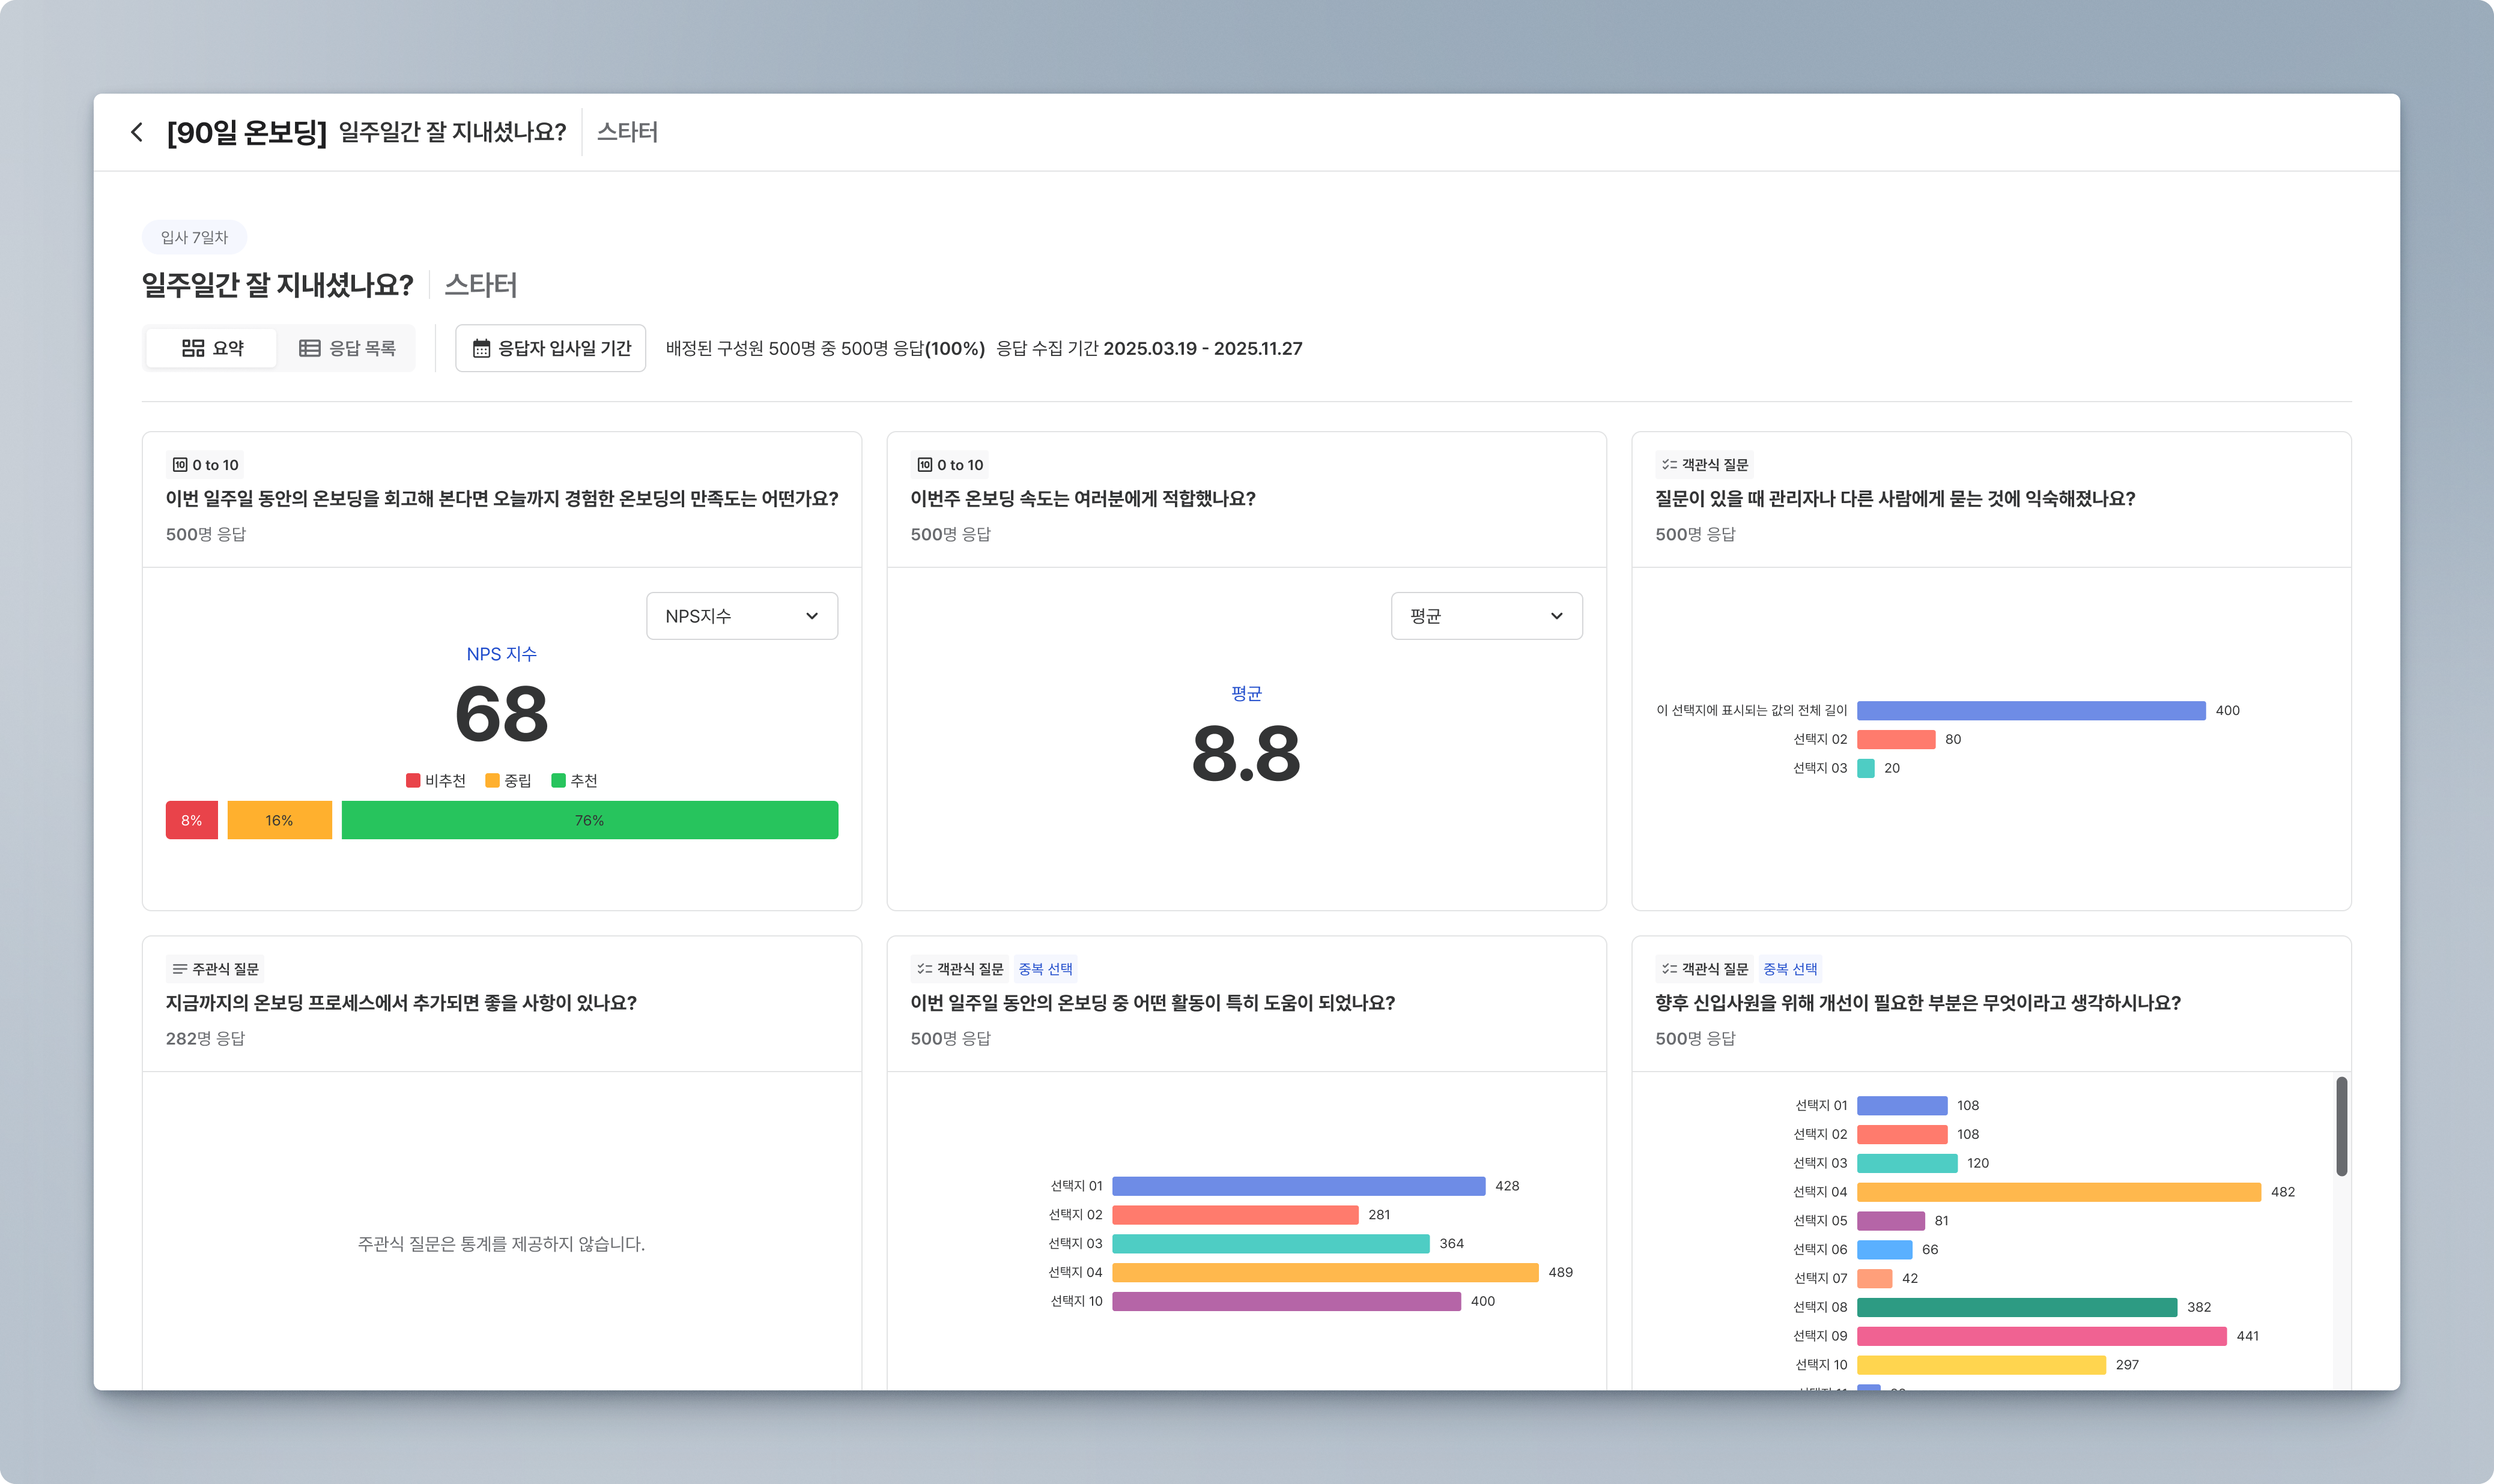This screenshot has width=2494, height=1484.
Task: Click the green 추천 legend swatch
Action: 558,780
